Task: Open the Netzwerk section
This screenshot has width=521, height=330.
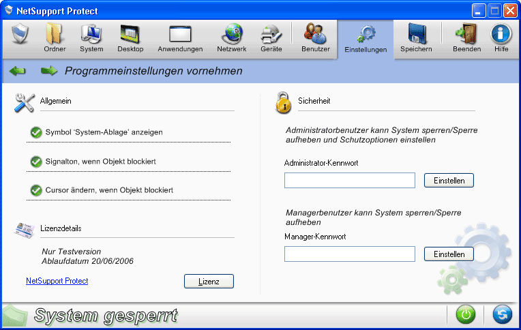Action: pos(232,37)
